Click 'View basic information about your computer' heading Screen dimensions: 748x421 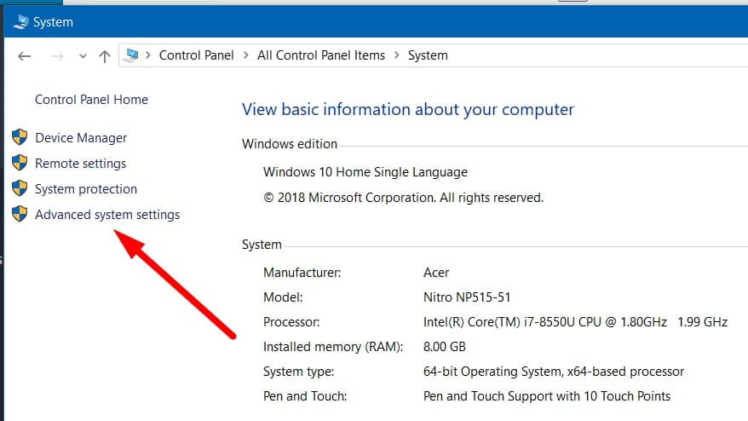(x=408, y=109)
